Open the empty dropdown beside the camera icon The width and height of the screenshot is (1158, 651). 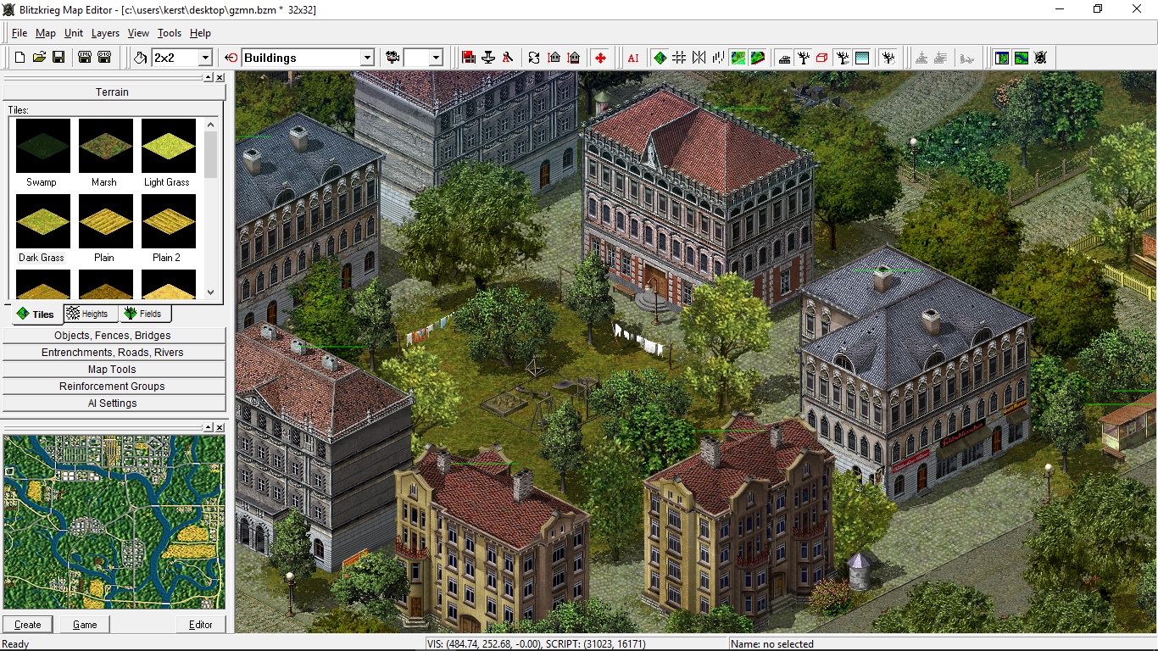pyautogui.click(x=436, y=58)
